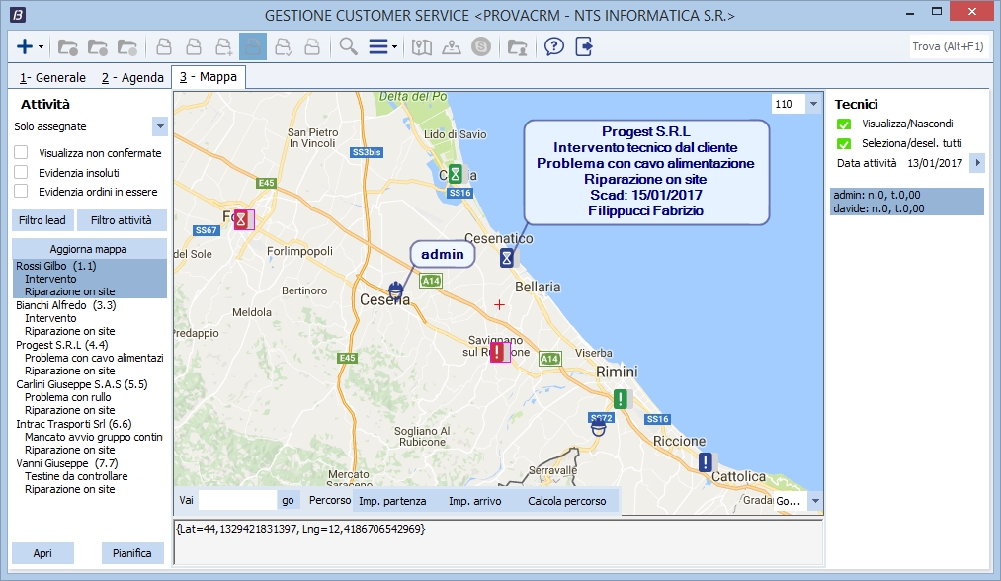This screenshot has height=581, width=1001.
Task: Expand the Go... map provider dropdown
Action: click(814, 501)
